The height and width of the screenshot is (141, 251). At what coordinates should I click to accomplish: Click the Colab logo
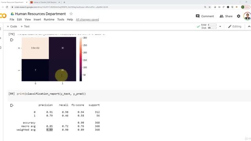point(3,16)
